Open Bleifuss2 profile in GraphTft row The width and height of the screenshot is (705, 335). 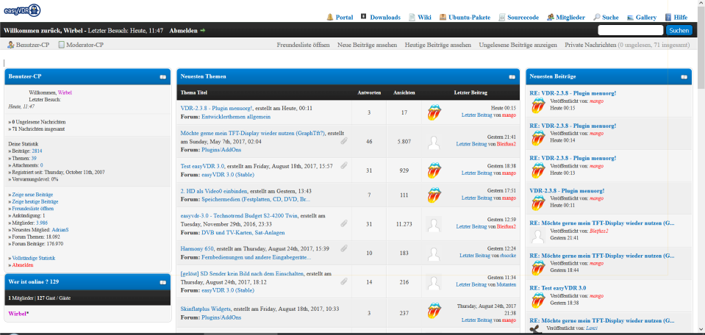tap(507, 144)
